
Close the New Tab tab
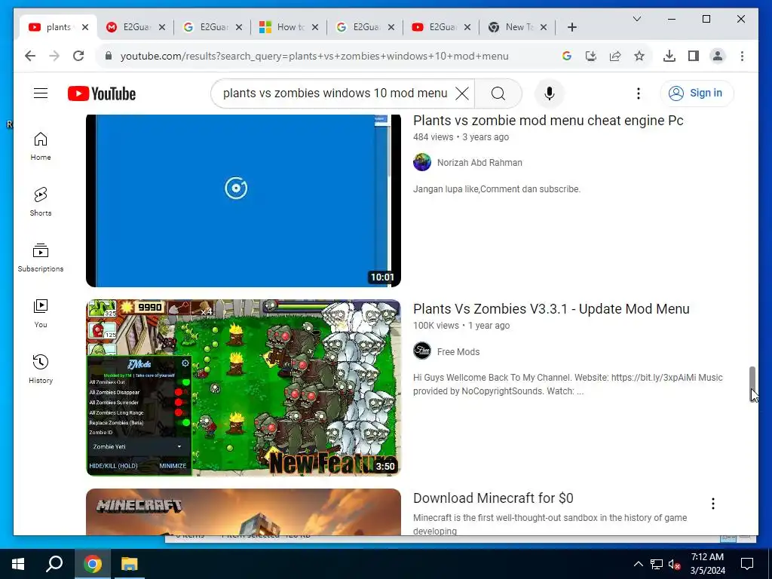544,27
